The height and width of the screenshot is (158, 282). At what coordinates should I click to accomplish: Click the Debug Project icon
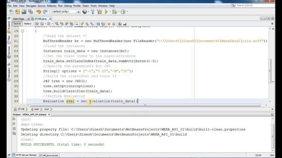pyautogui.click(x=115, y=12)
